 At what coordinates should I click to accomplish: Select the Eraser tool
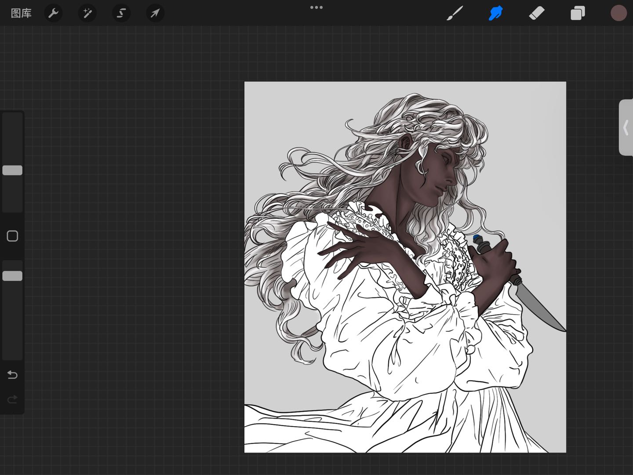(x=536, y=13)
